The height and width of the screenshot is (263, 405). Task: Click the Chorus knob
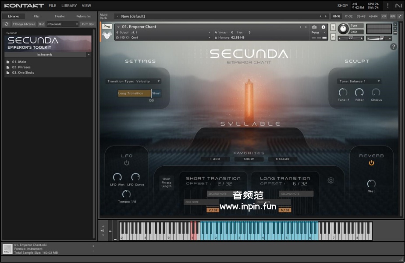(x=376, y=92)
